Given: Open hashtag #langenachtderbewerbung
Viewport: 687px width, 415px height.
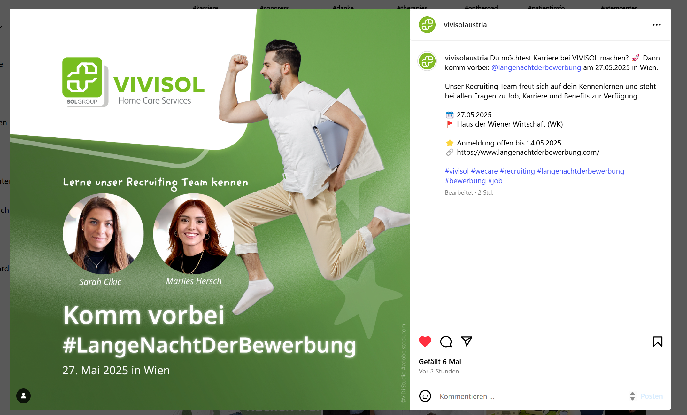Looking at the screenshot, I should pyautogui.click(x=581, y=171).
